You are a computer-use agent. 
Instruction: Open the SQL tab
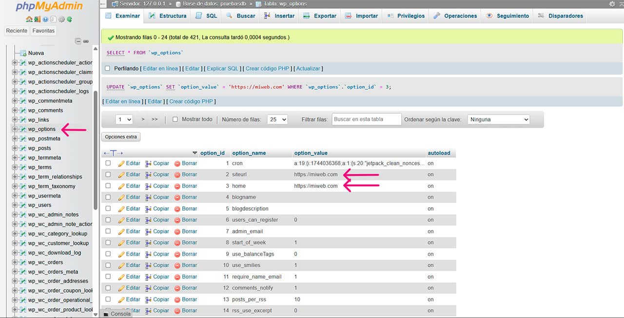click(206, 16)
